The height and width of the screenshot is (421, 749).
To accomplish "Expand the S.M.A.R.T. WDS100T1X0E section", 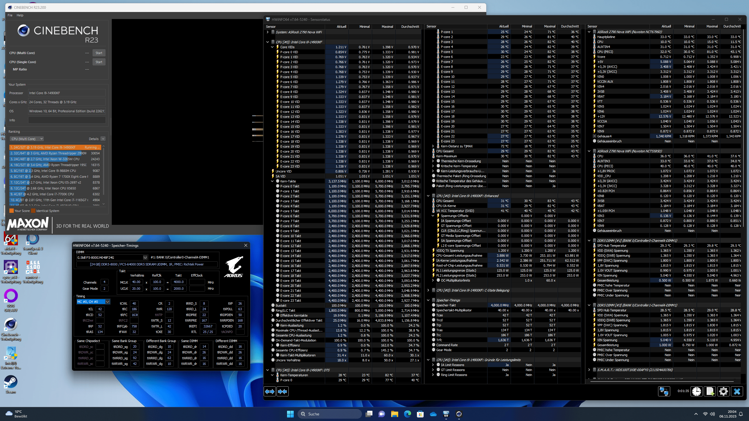I will coord(589,370).
